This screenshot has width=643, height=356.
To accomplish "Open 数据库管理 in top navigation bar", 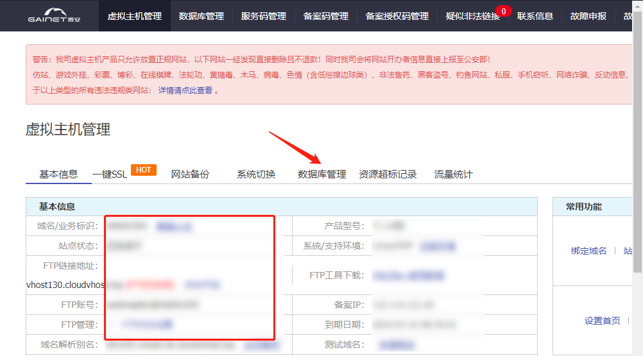I will pos(201,16).
